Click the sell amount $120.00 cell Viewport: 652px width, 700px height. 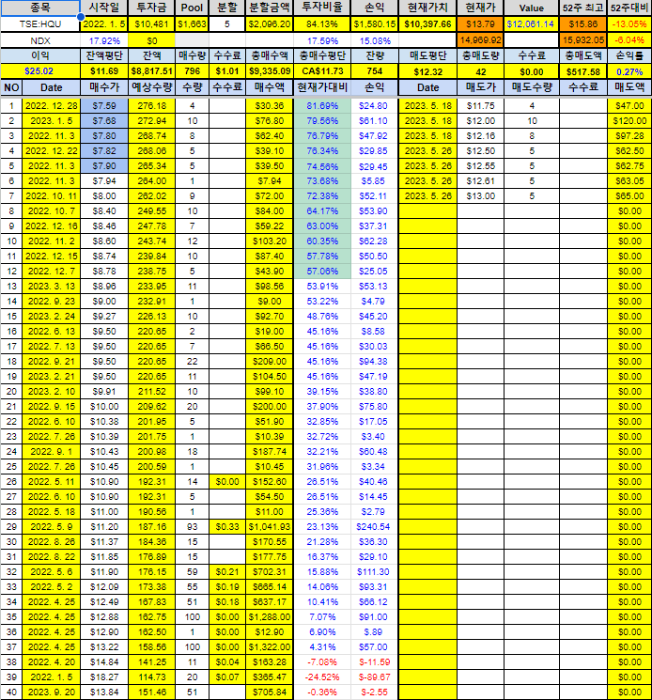[x=629, y=121]
